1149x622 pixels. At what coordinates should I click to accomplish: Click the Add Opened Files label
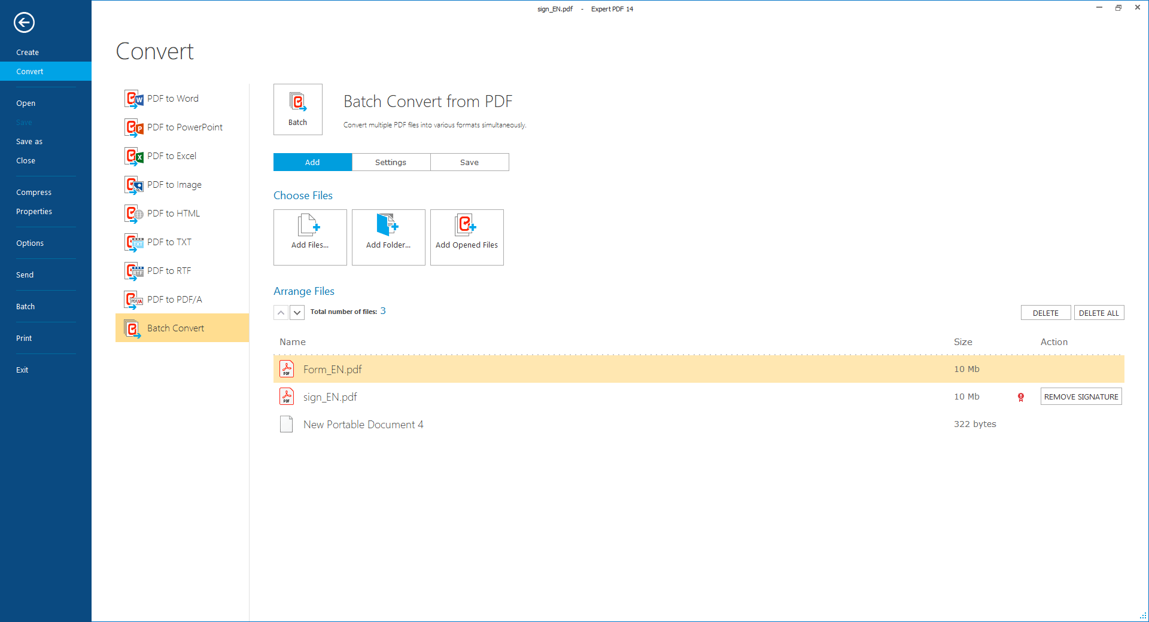click(467, 245)
